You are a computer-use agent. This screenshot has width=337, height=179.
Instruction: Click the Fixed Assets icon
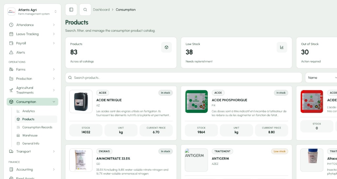pyautogui.click(x=11, y=178)
